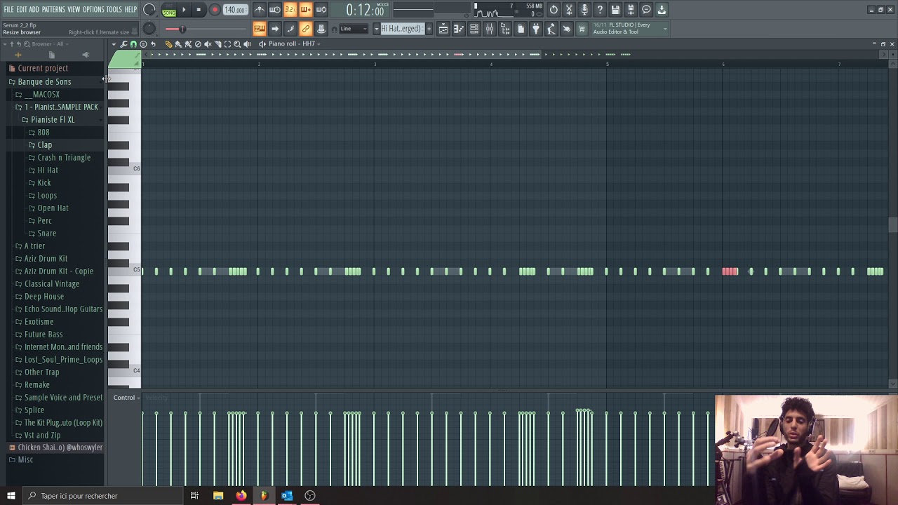This screenshot has width=898, height=505.
Task: Click the main pitch slider handle
Action: [x=182, y=29]
